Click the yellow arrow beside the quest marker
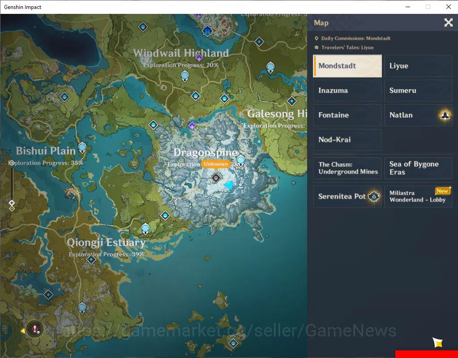The width and height of the screenshot is (458, 358). [22, 331]
